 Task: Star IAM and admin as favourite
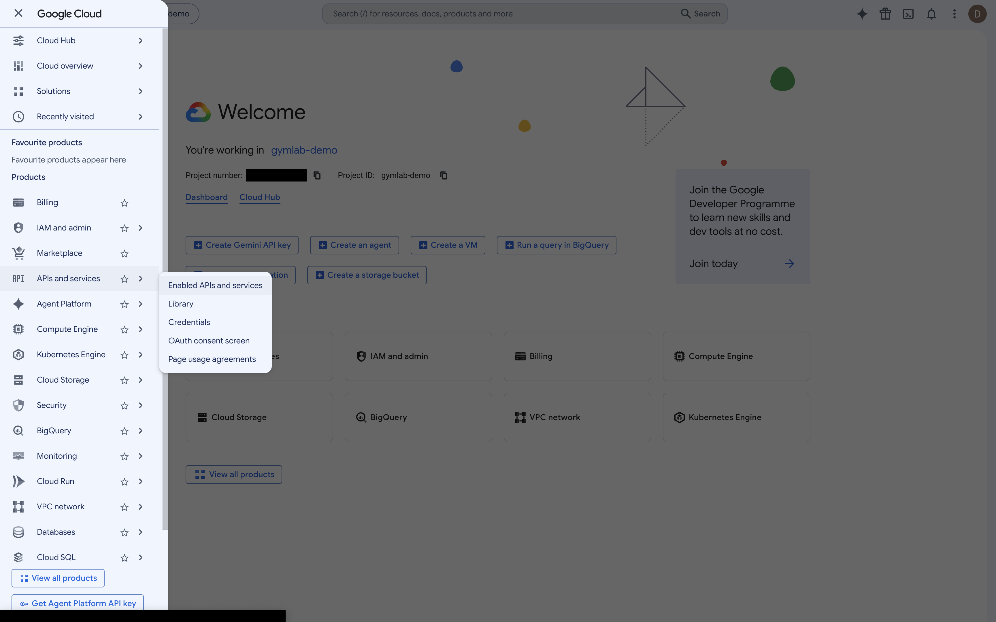[124, 228]
